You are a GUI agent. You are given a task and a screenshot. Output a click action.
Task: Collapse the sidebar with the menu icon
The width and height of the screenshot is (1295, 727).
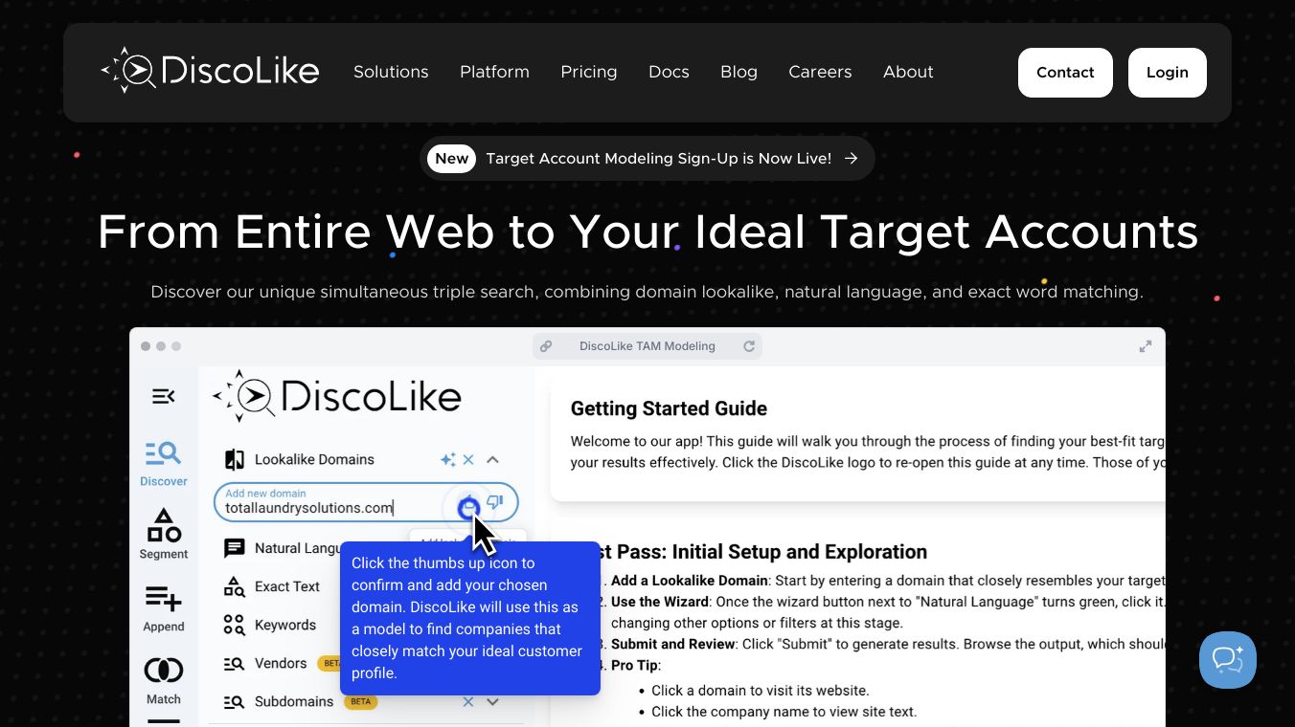coord(164,396)
